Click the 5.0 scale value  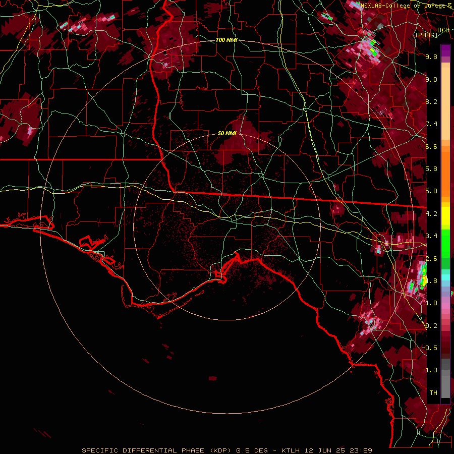click(431, 191)
